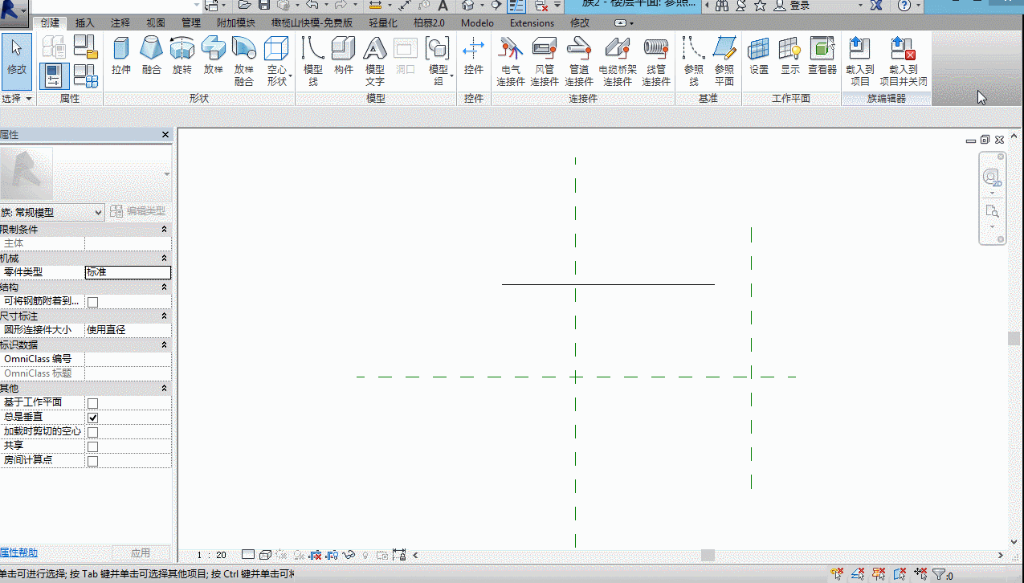
Task: Select the 参照线 reference line tool
Action: pyautogui.click(x=694, y=61)
